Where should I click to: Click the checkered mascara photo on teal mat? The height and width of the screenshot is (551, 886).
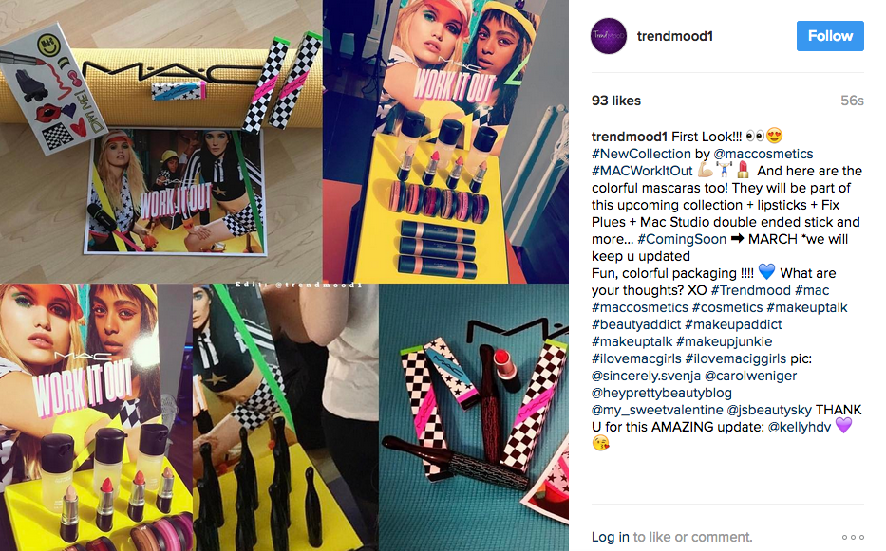click(x=474, y=417)
